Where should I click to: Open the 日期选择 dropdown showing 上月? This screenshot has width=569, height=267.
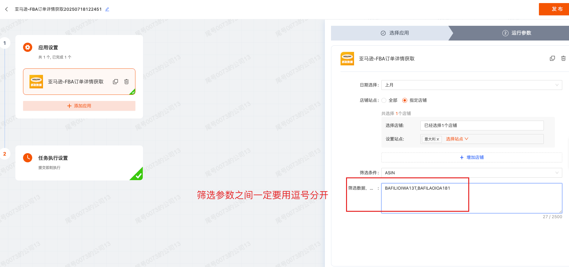[x=472, y=85]
